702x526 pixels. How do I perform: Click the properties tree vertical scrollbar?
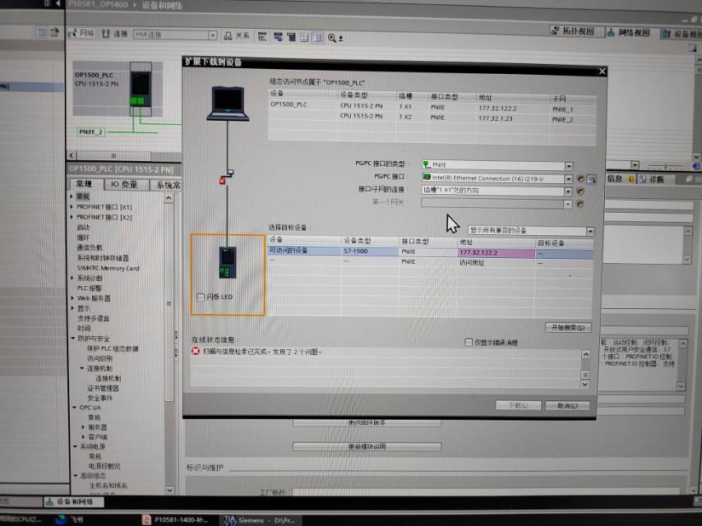[x=169, y=304]
